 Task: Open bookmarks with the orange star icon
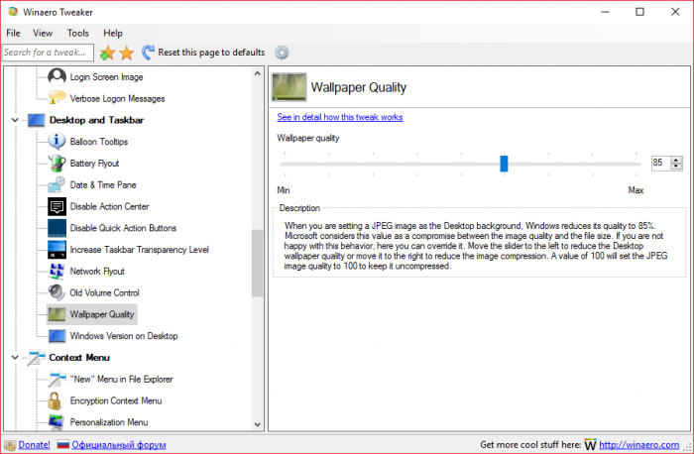(127, 53)
